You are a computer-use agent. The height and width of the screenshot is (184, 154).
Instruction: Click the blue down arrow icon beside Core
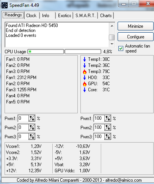[85, 90]
